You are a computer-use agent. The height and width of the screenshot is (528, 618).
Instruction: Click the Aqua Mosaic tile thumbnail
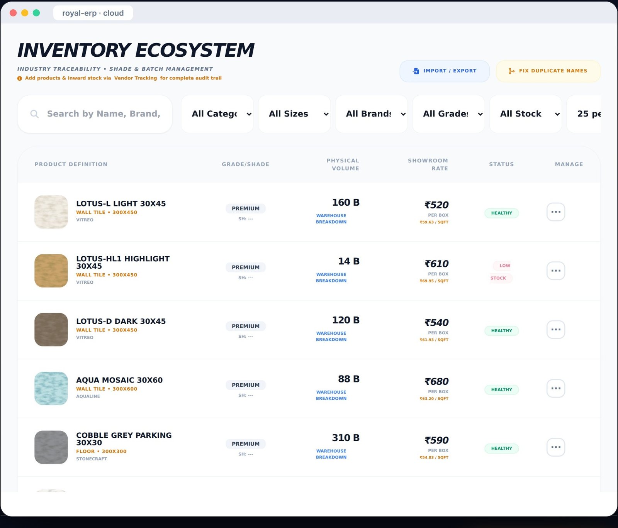51,388
